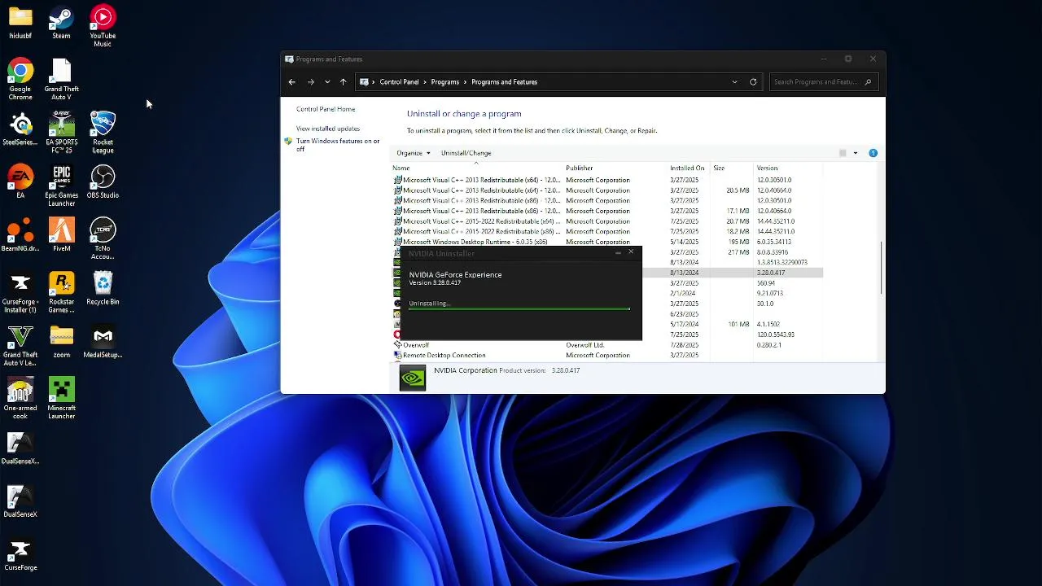Select the EA app desktop icon
The width and height of the screenshot is (1042, 586).
click(x=20, y=182)
